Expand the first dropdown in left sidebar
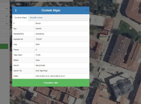The width and height of the screenshot is (141, 104). (4, 8)
